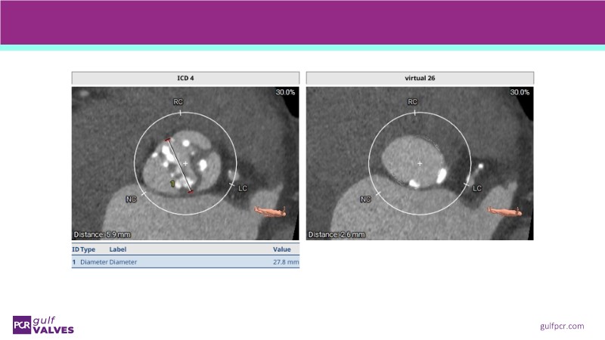Click the green measurement number 1 marker
This screenshot has width=605, height=340.
(x=172, y=184)
